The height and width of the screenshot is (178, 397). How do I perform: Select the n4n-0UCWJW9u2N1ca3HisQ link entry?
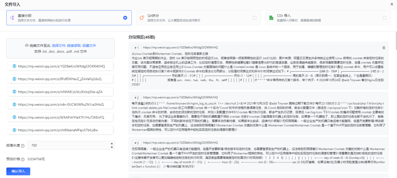point(61,105)
